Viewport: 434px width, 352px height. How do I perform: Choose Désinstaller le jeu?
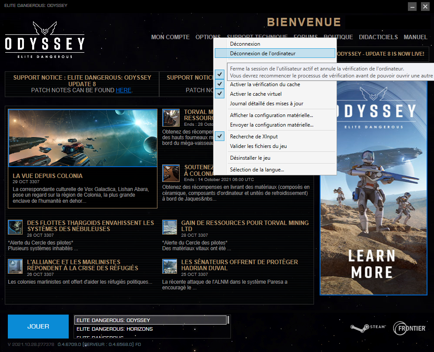[275, 158]
